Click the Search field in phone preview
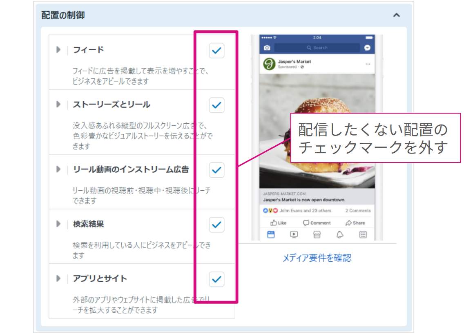Viewport: 464px width, 334px height. [x=317, y=48]
